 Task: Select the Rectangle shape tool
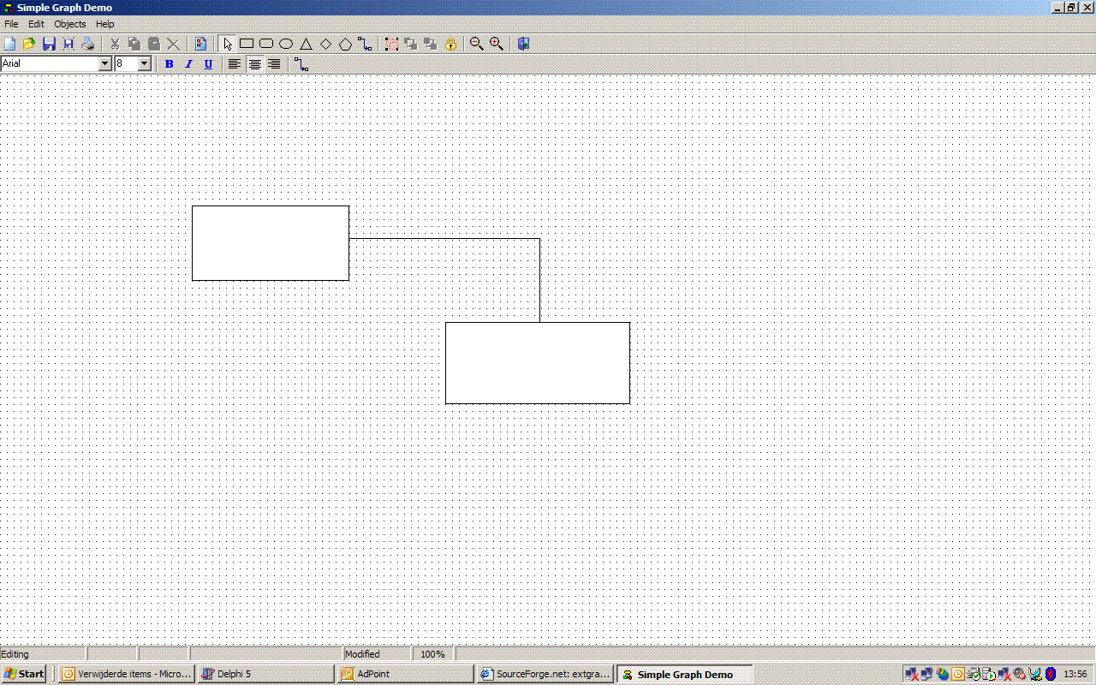click(246, 43)
